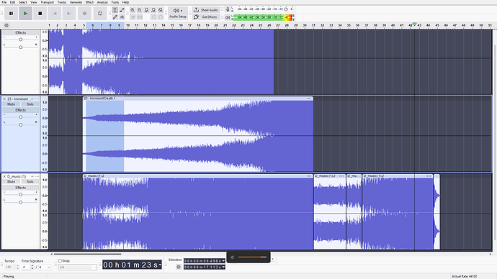This screenshot has width=497, height=279.
Task: Click the playback meter speaker icon
Action: coord(228,17)
